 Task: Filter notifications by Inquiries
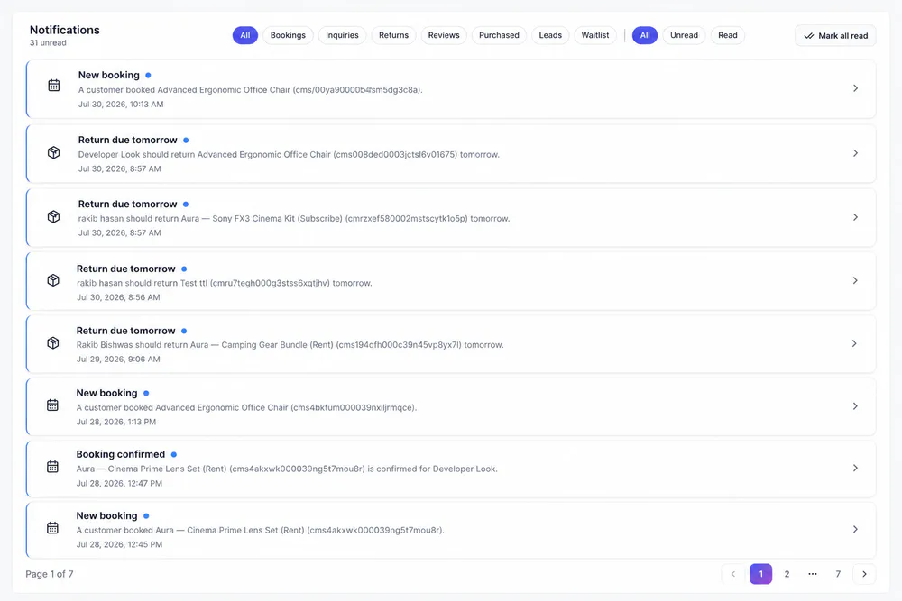tap(342, 35)
